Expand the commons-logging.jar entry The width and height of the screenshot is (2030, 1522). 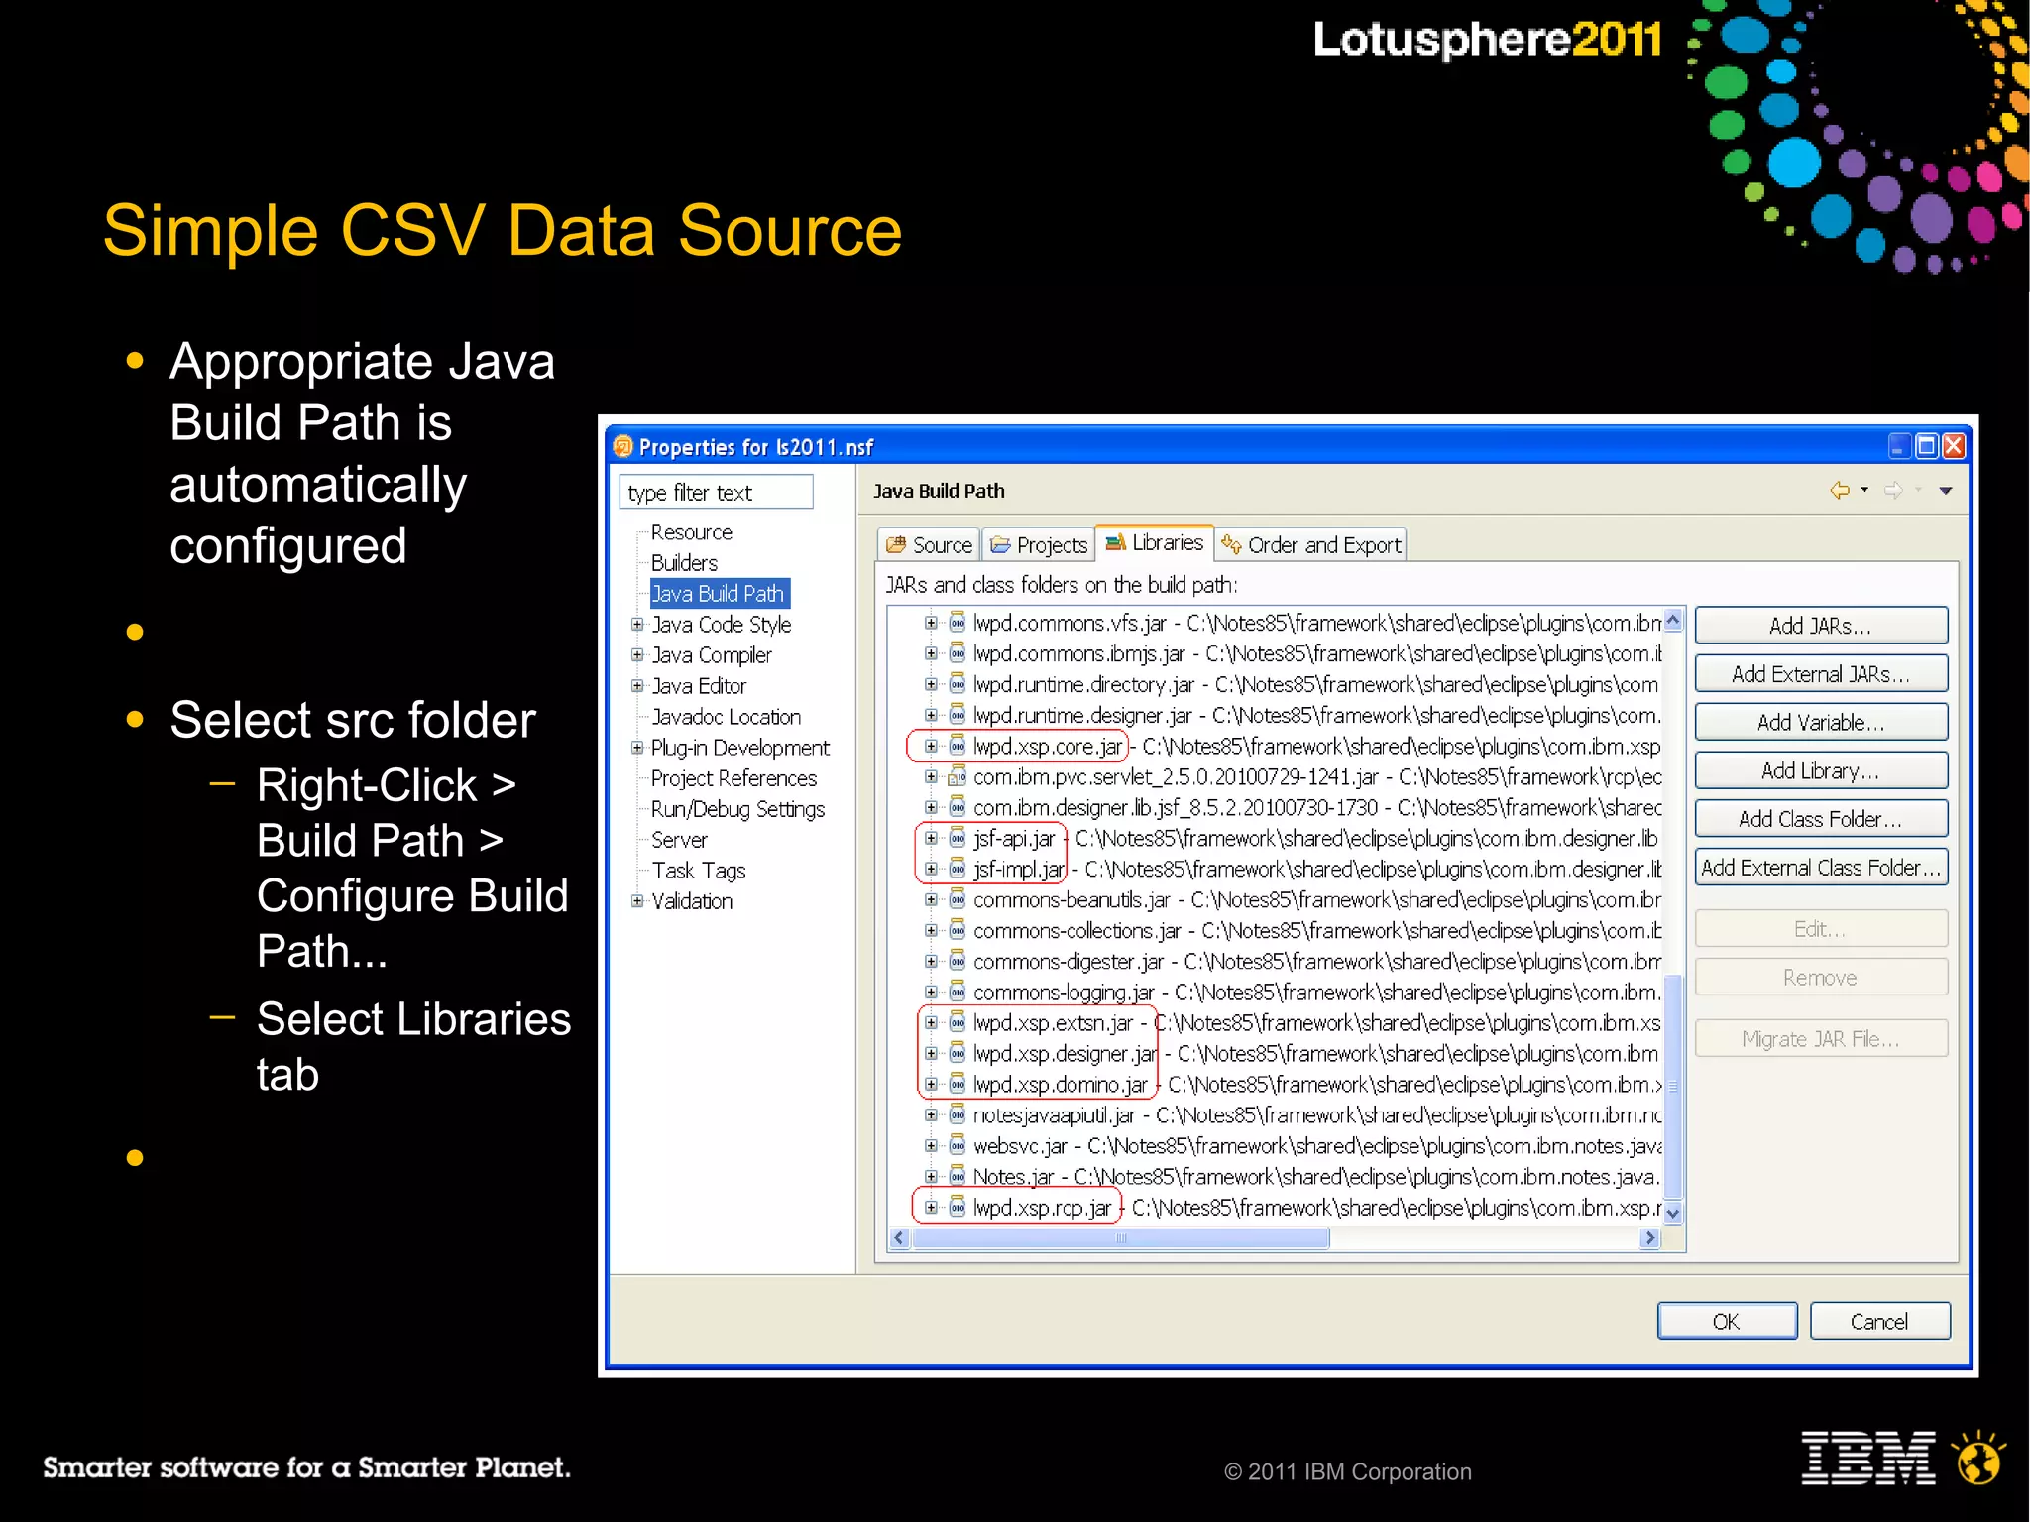pyautogui.click(x=931, y=992)
